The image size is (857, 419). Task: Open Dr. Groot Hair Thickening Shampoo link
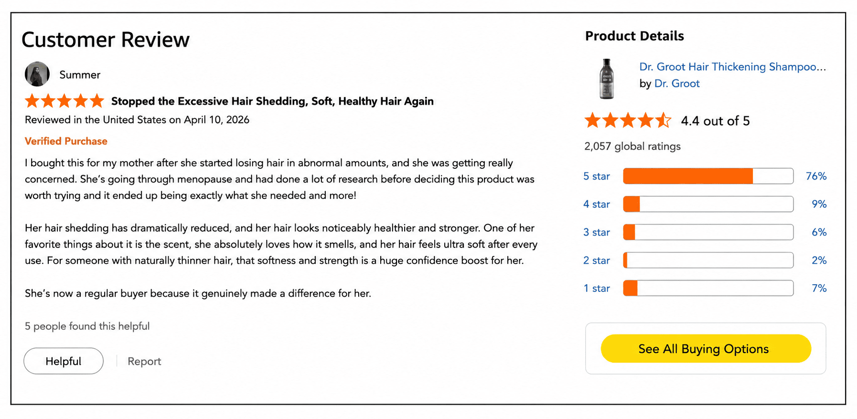coord(732,67)
